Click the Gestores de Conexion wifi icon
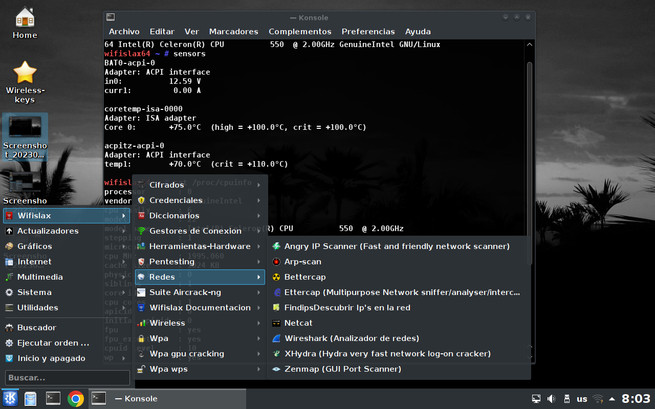655x409 pixels. point(142,231)
